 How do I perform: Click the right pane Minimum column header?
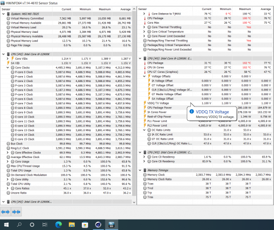(222, 9)
